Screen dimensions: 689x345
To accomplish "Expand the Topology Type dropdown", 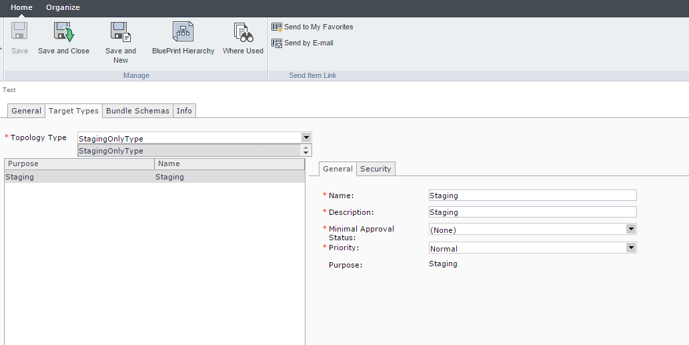I will point(306,137).
